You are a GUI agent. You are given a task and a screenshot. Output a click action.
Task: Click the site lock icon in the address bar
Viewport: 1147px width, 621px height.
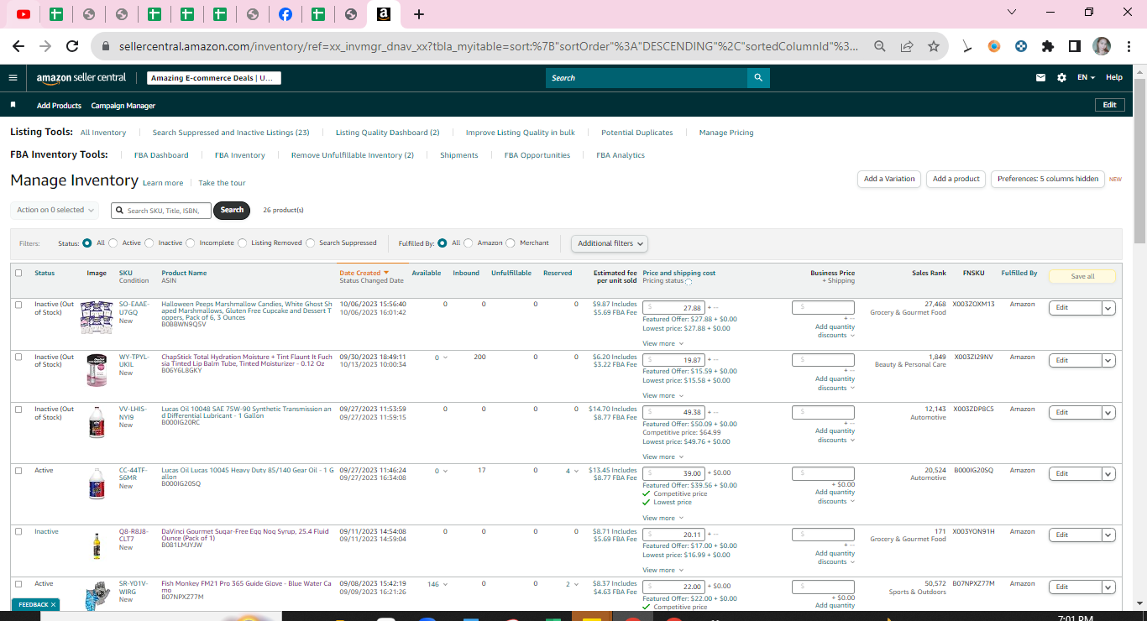pyautogui.click(x=106, y=47)
